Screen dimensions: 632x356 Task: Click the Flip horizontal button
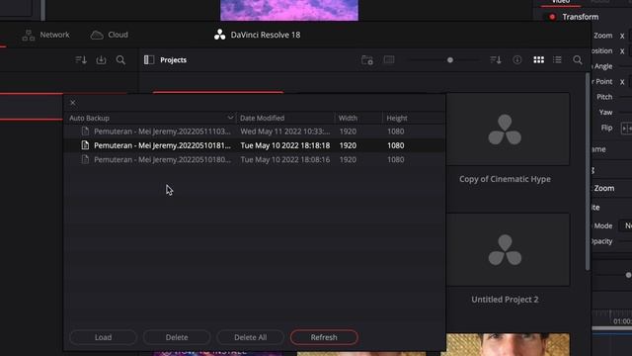[x=626, y=129]
